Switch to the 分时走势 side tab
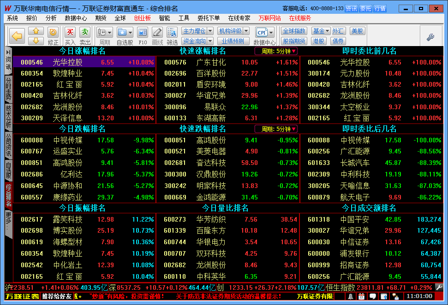Screen dimensions: 448x305 coord(9,89)
